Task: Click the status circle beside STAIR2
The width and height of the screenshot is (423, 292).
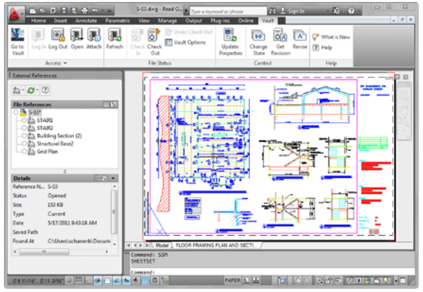Action: 24,128
